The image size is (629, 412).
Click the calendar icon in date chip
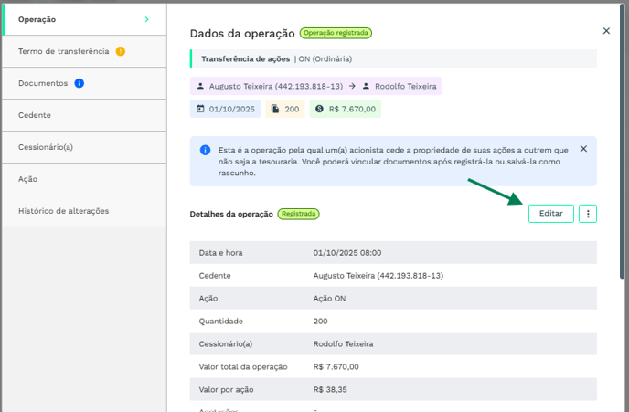click(x=201, y=109)
